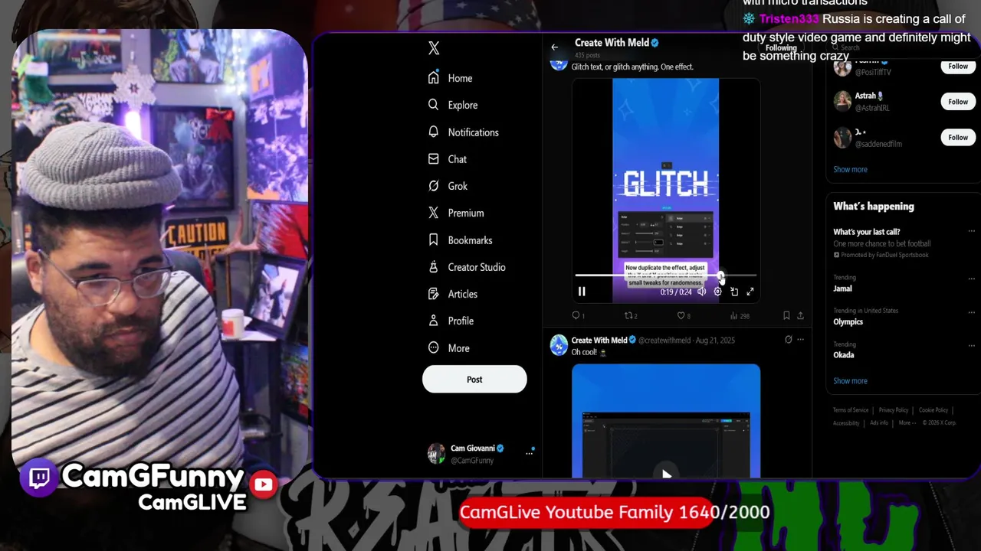Open Create With Meld avatar on Oh cool post
The width and height of the screenshot is (981, 551).
point(559,345)
